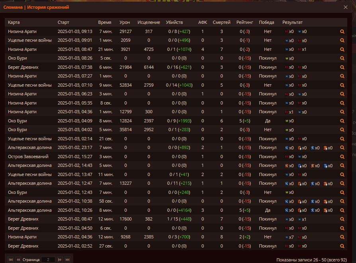The image size is (356, 263).
Task: Click the Показаны записи 26 - 50 status text
Action: tap(311, 260)
